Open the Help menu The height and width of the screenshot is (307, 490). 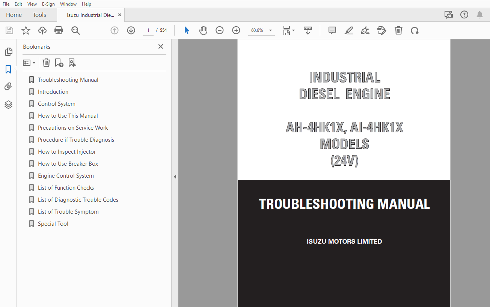(x=86, y=4)
